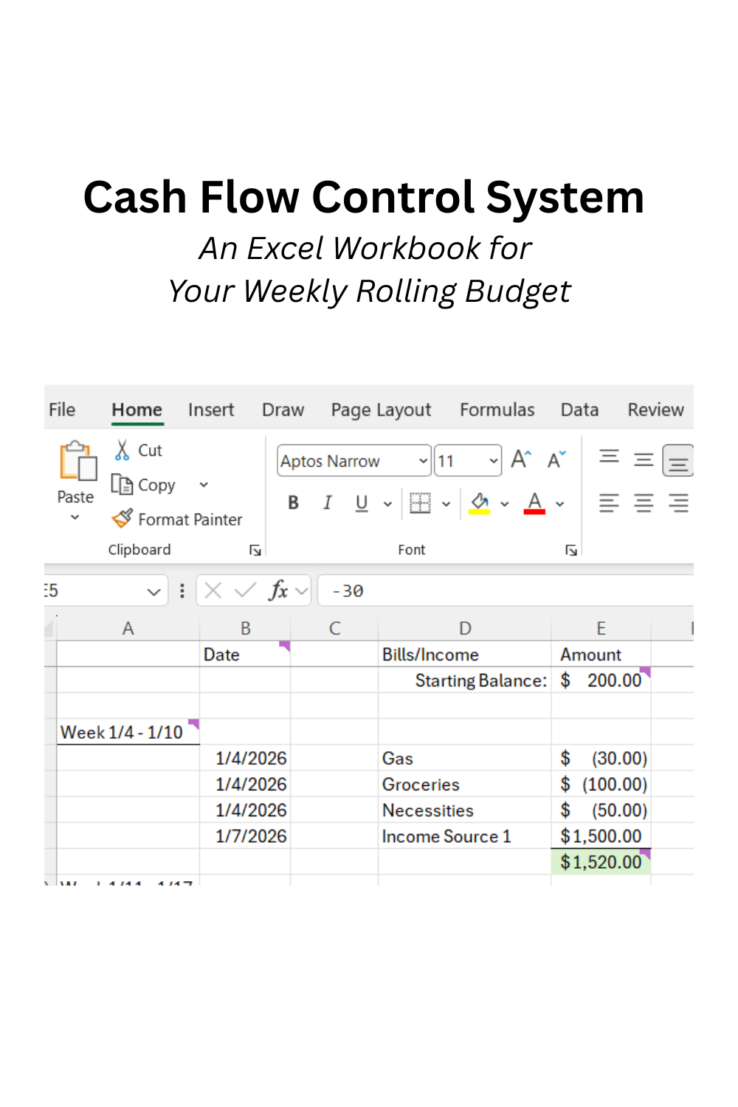Click the Copy icon

pyautogui.click(x=122, y=485)
